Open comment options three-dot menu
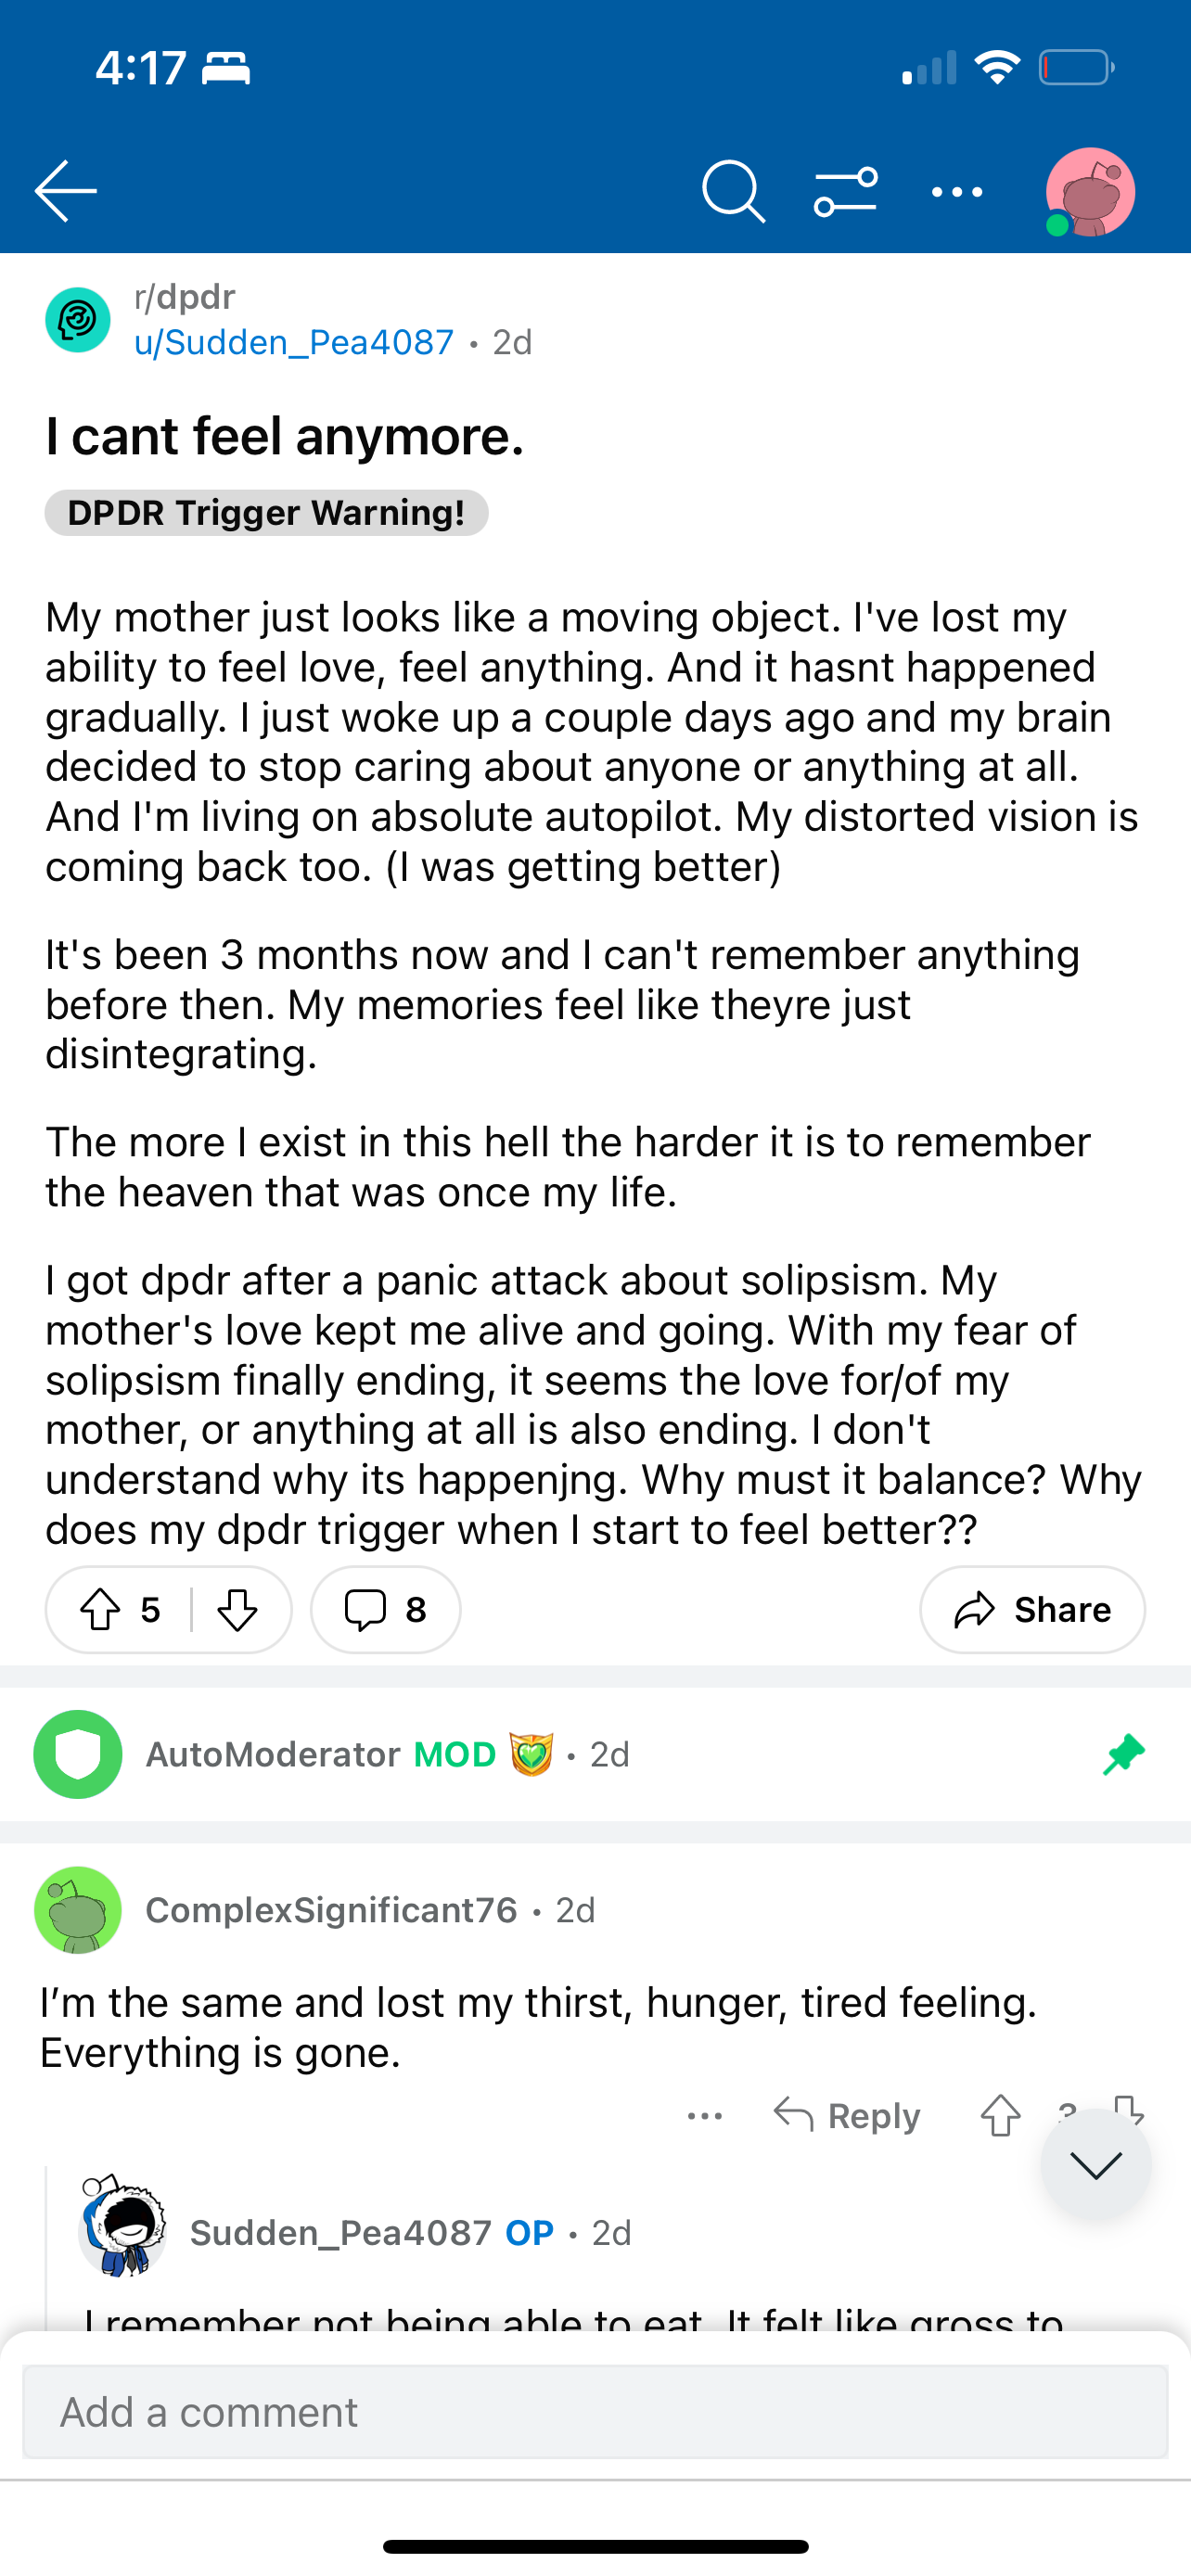The height and width of the screenshot is (2576, 1191). click(705, 2116)
